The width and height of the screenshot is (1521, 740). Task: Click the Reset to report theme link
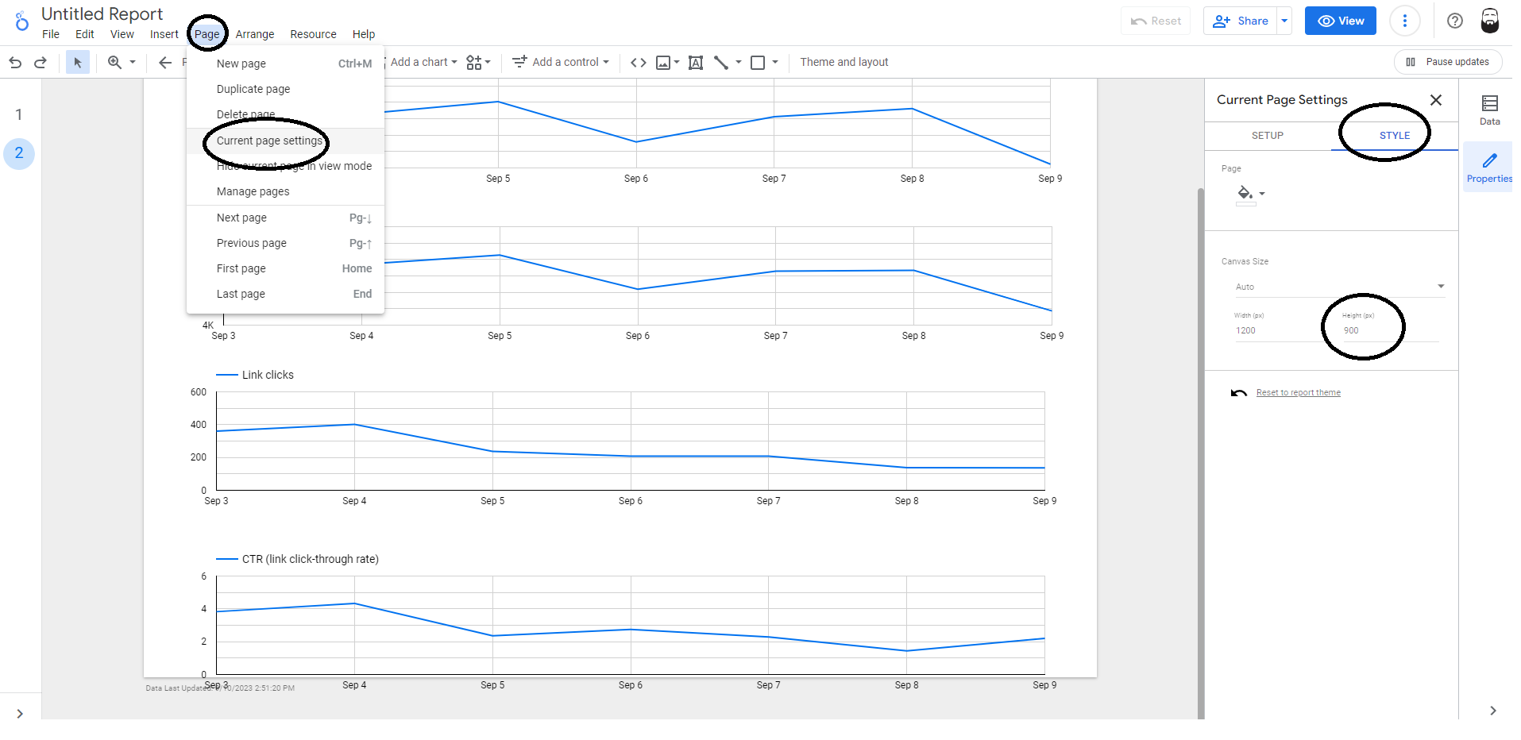1298,393
